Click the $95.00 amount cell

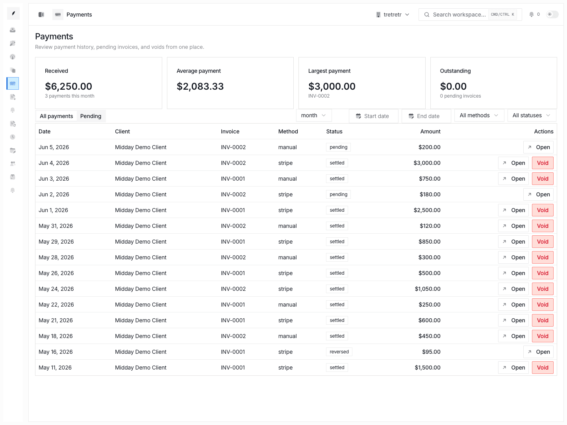point(431,352)
